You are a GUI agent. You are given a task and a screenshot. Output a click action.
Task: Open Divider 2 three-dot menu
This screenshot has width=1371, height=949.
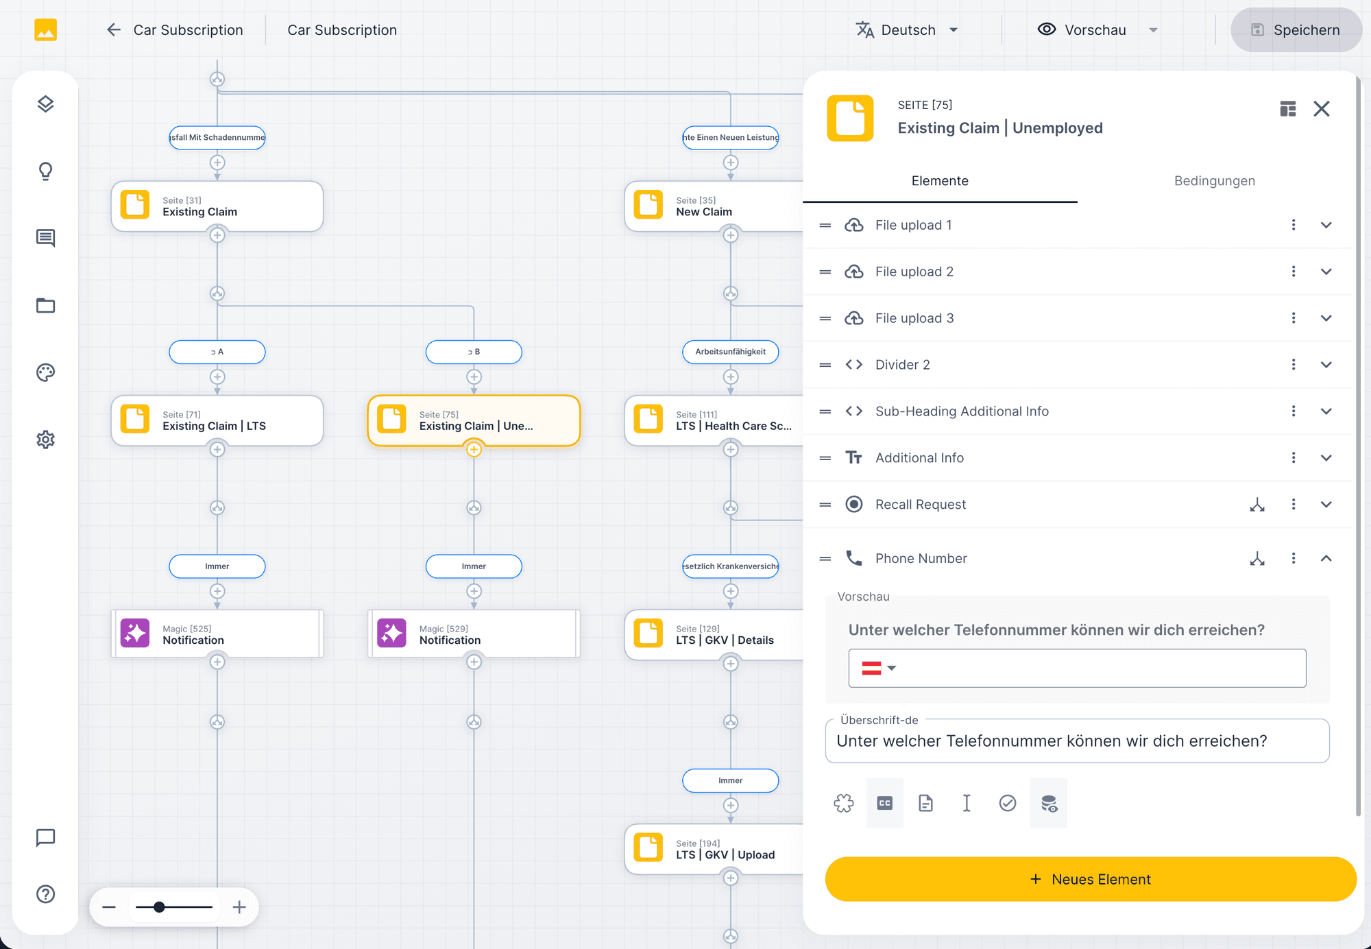1294,365
